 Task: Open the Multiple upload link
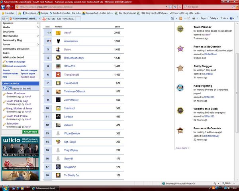[x=10, y=74]
